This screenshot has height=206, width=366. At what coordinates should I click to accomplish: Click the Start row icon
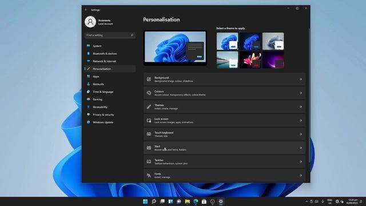[149, 148]
